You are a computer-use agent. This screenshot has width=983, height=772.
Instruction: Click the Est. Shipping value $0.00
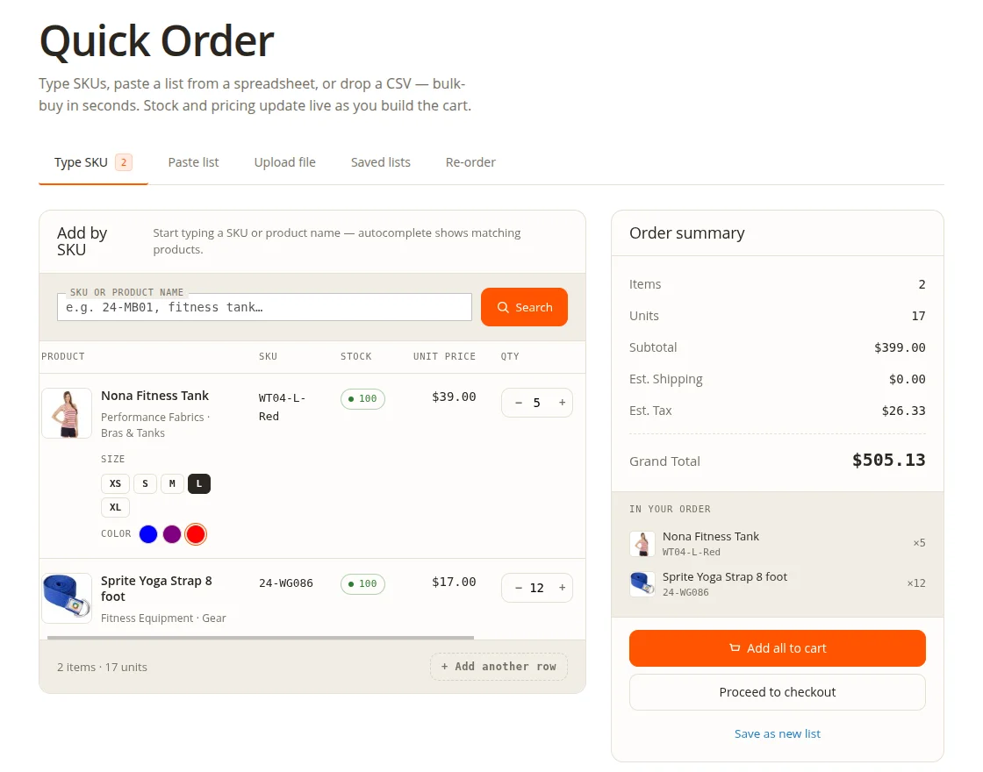coord(908,379)
